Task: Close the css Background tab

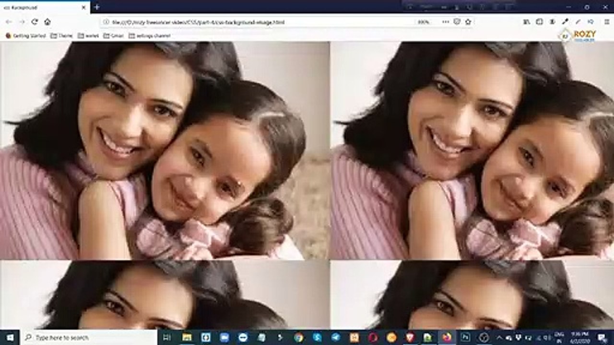Action: tap(83, 7)
